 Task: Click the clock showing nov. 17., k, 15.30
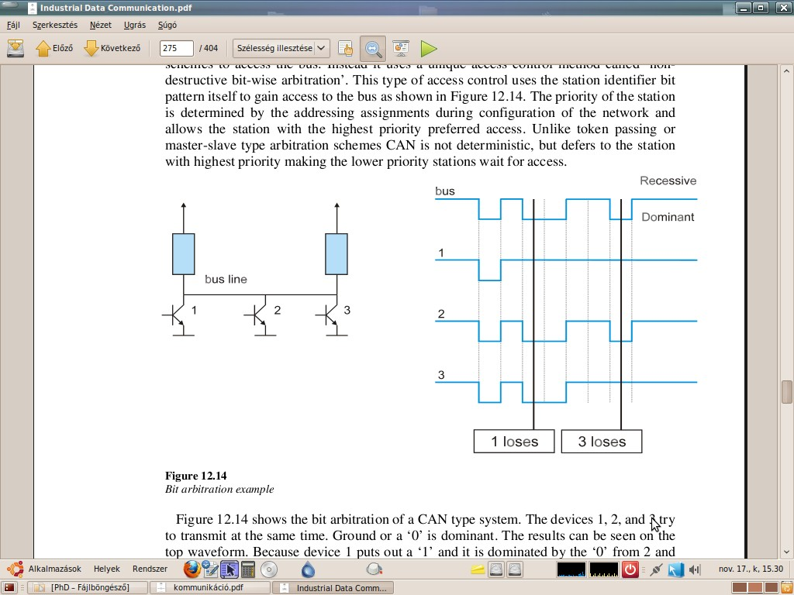751,569
